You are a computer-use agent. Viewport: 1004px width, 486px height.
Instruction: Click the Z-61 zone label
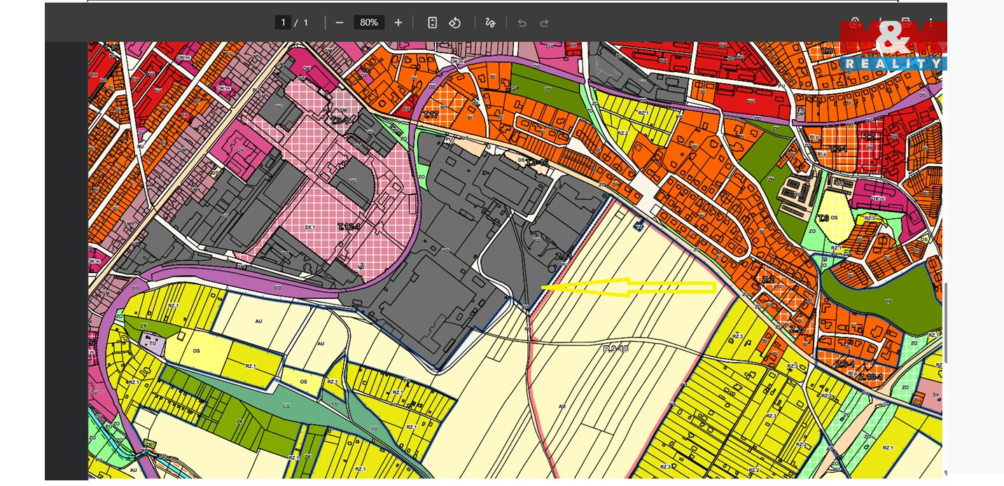pos(564,256)
